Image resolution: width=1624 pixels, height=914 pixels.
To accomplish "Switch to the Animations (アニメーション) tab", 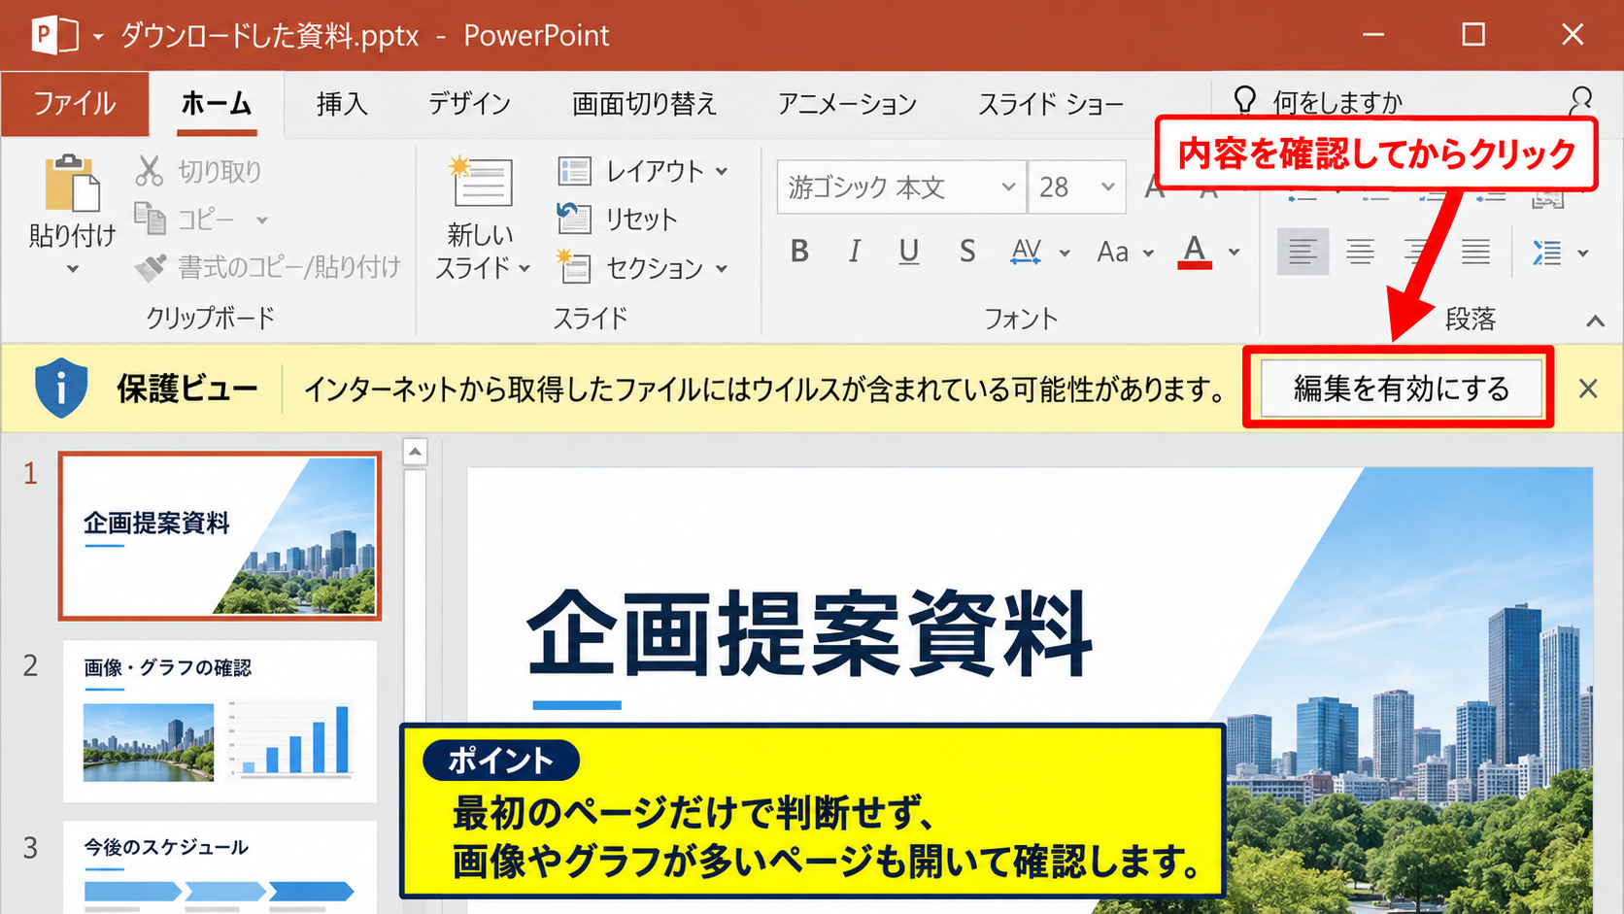I will click(x=847, y=103).
